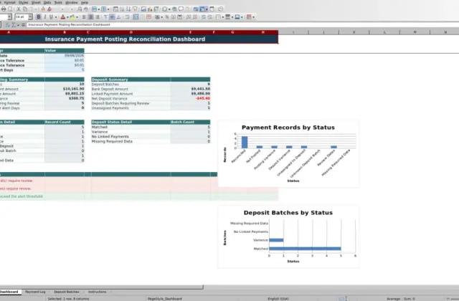Click the Split Window icon
The height and width of the screenshot is (301, 459).
(x=212, y=9)
